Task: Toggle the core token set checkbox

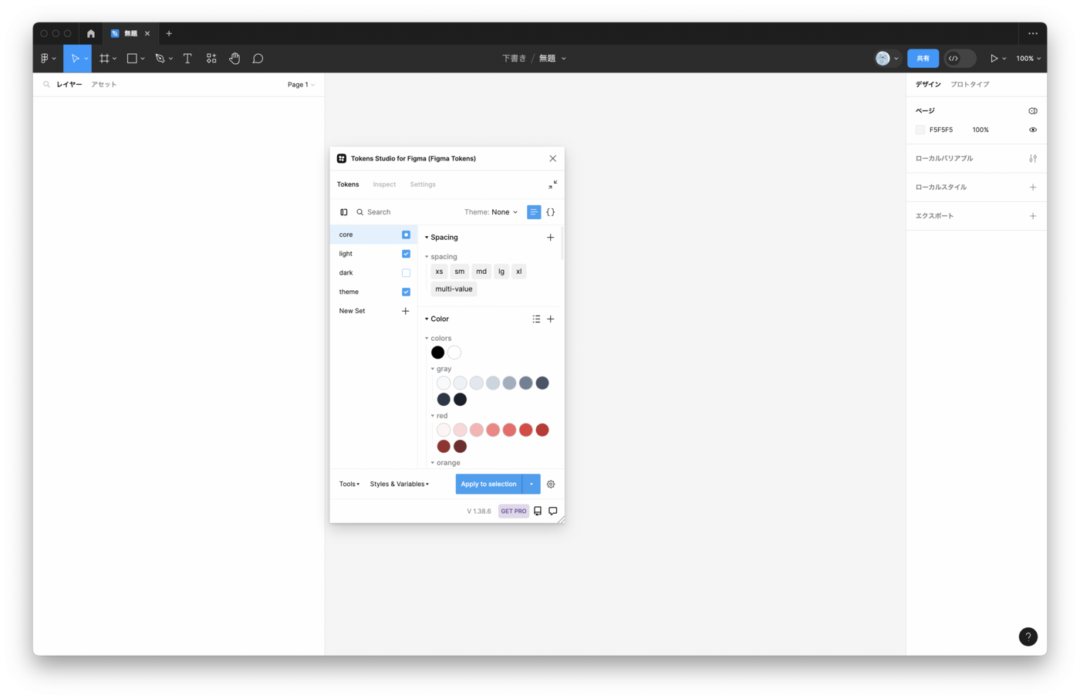Action: (406, 235)
